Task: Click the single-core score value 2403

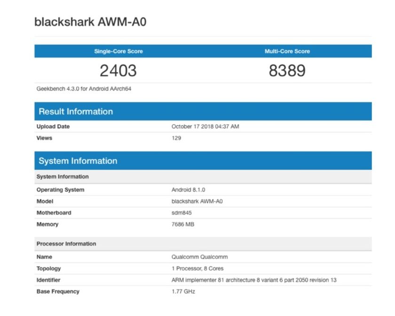Action: coord(118,70)
